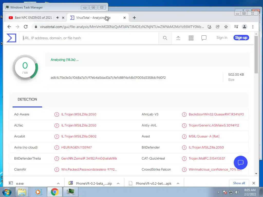
Task: Click Trojan/Generic.ASMalwS.3094912 result
Action: 214,125
